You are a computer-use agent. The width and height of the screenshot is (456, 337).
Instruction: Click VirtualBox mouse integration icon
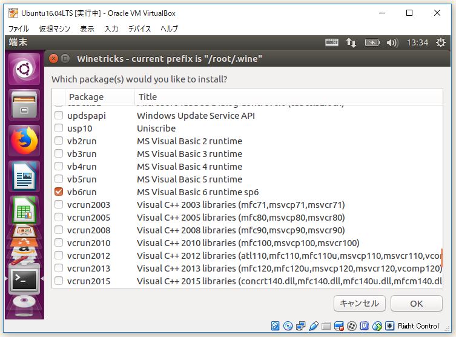coord(377,326)
